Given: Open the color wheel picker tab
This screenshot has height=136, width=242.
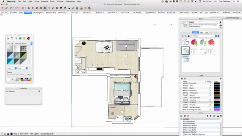Looking at the screenshot, I should (8, 39).
